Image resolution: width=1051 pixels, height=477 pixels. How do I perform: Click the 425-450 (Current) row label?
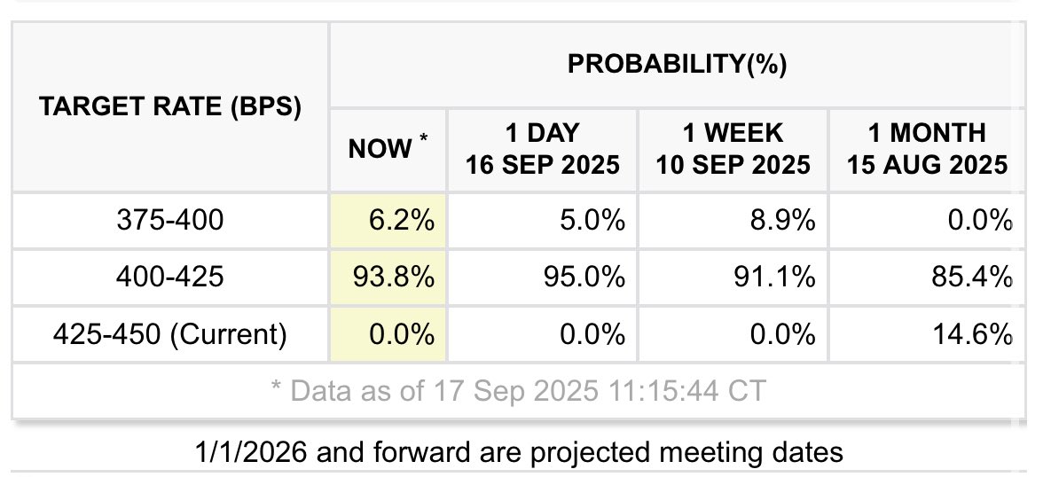(170, 333)
